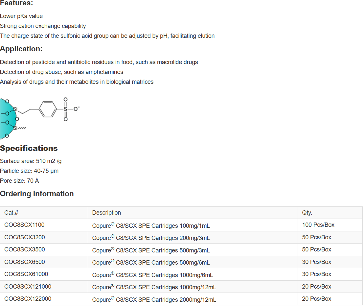Click the 2000mg/12mL cartridge description
The image size is (364, 307).
point(154,299)
